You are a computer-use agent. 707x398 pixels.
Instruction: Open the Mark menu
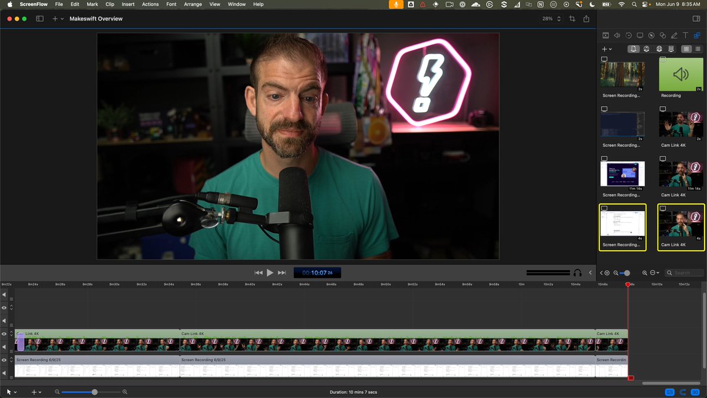point(92,4)
